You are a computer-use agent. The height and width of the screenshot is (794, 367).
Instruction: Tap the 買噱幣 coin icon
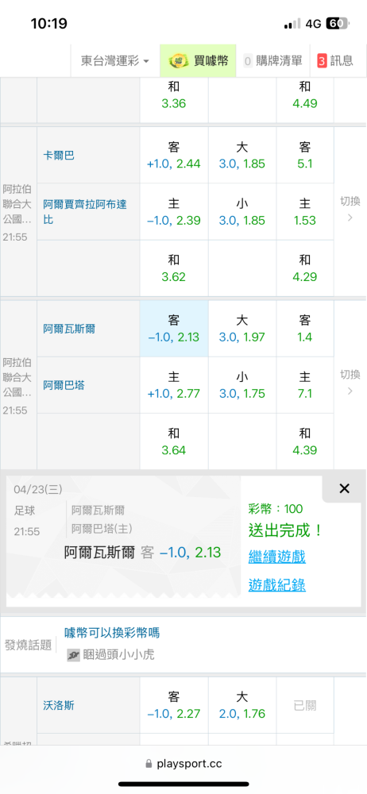pyautogui.click(x=179, y=61)
